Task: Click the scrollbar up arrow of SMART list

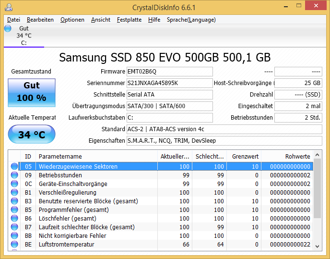Action: pos(318,155)
